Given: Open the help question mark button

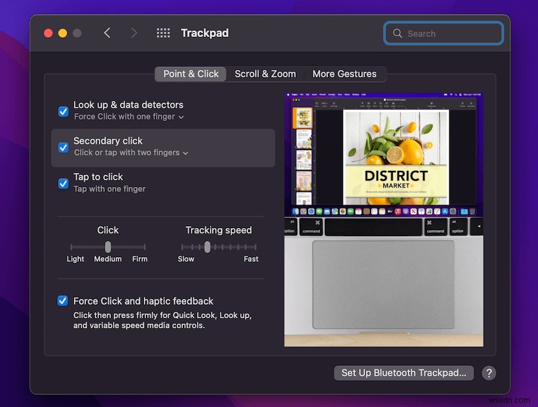Looking at the screenshot, I should [x=489, y=373].
